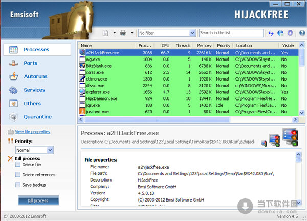The height and width of the screenshot is (221, 307).
Task: Open the Ports section
Action: pos(31,63)
